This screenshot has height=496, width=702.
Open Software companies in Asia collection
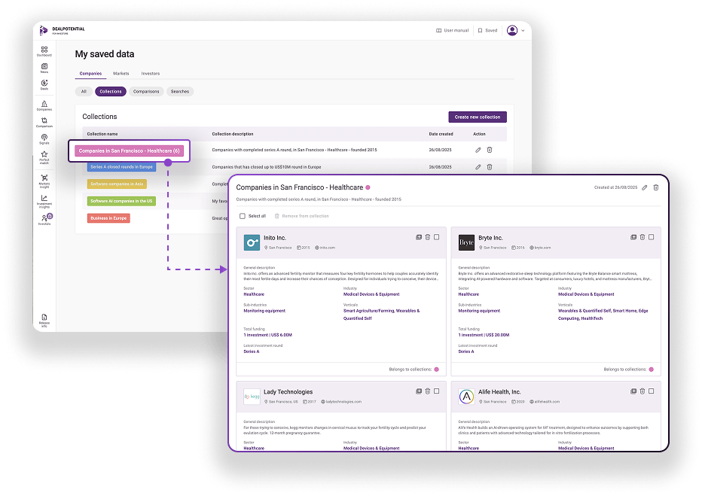pyautogui.click(x=117, y=184)
